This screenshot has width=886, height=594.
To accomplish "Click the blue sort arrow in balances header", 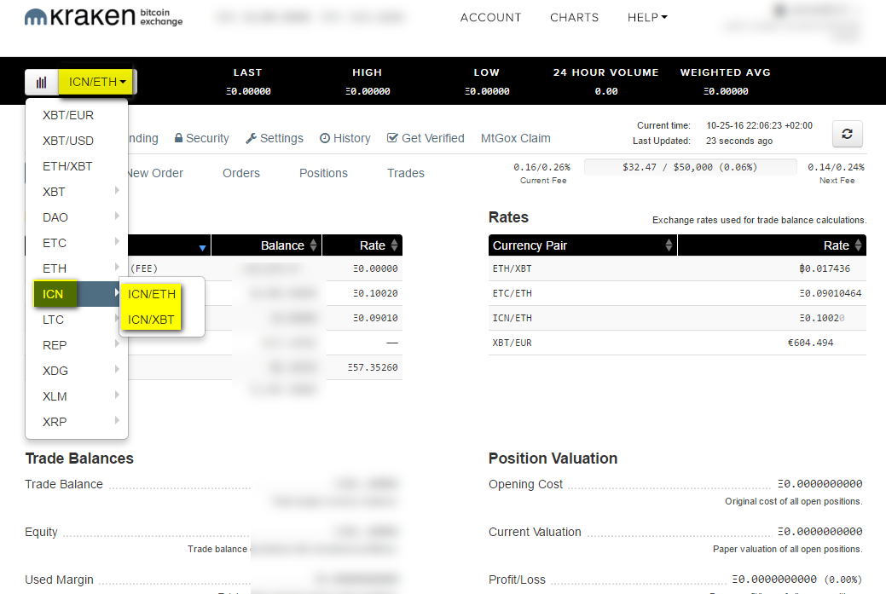I will (x=202, y=248).
